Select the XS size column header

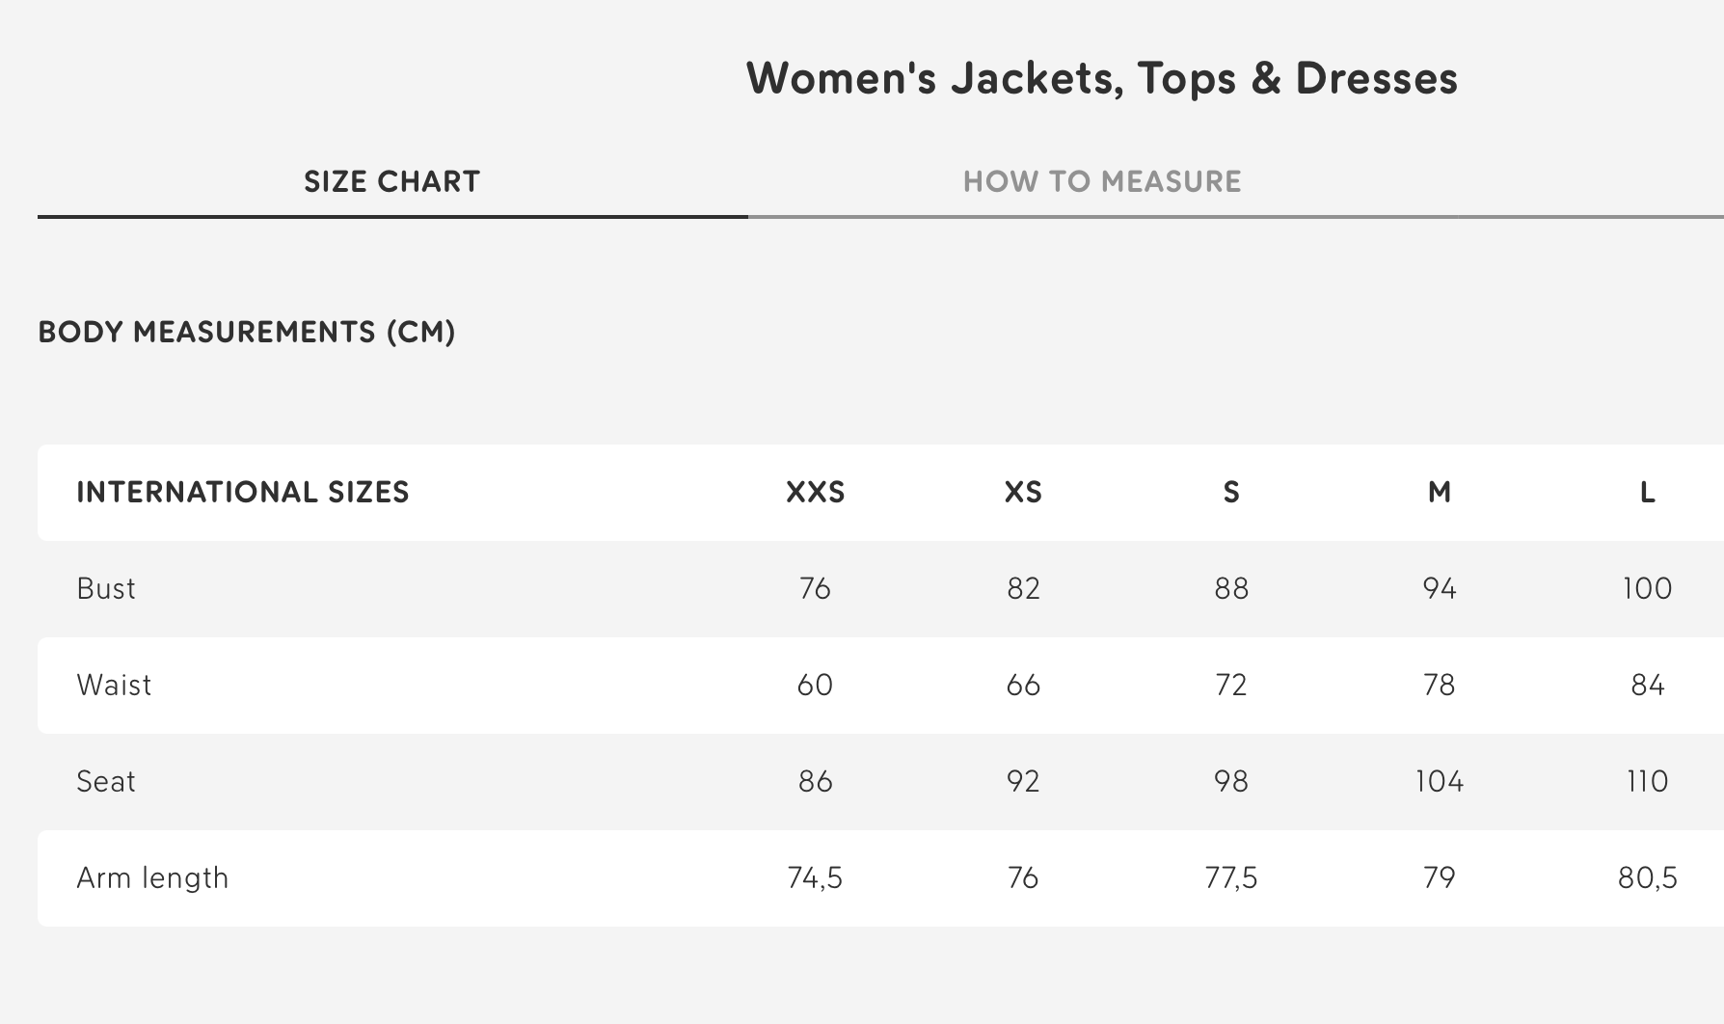click(1023, 493)
